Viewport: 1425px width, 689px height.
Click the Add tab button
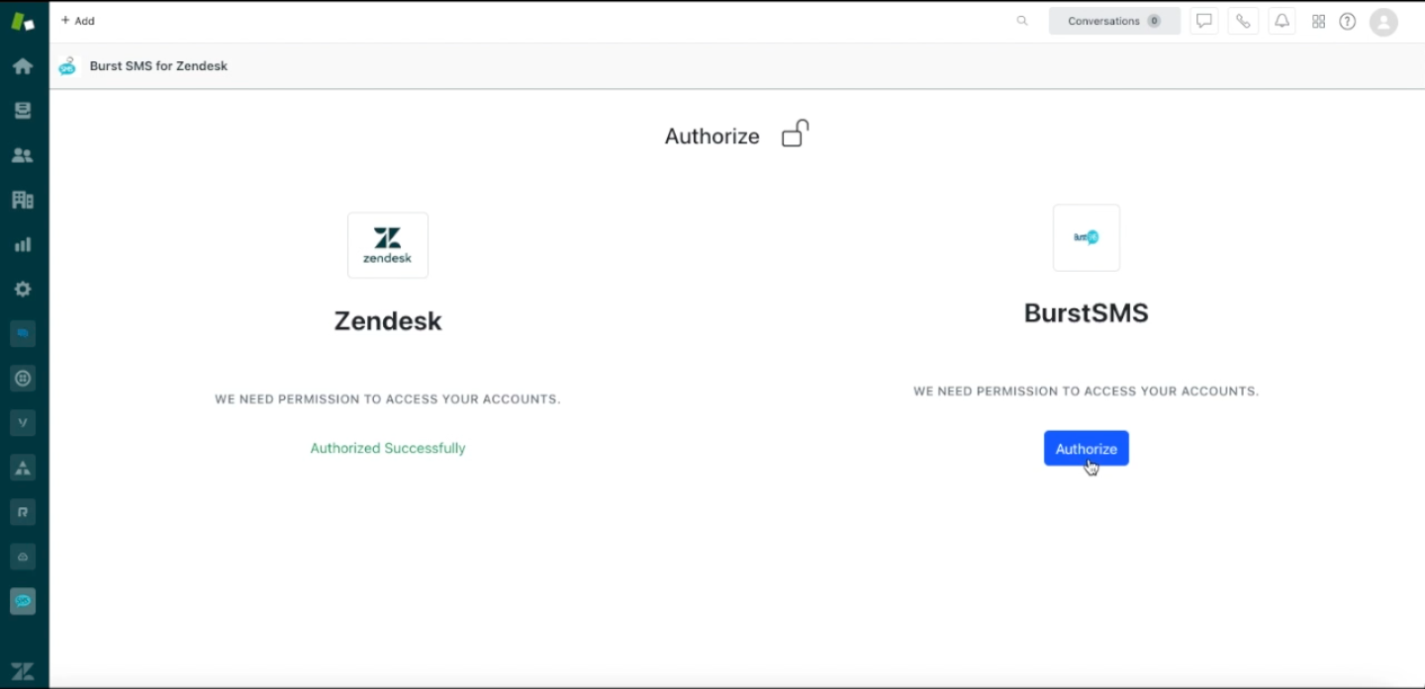(x=78, y=21)
